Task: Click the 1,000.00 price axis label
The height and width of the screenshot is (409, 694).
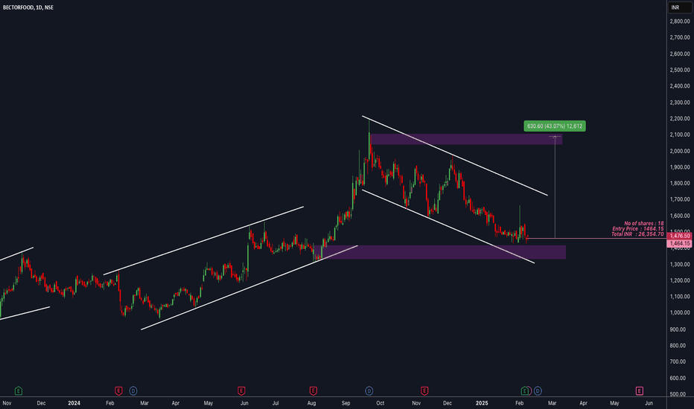Action: [679, 312]
